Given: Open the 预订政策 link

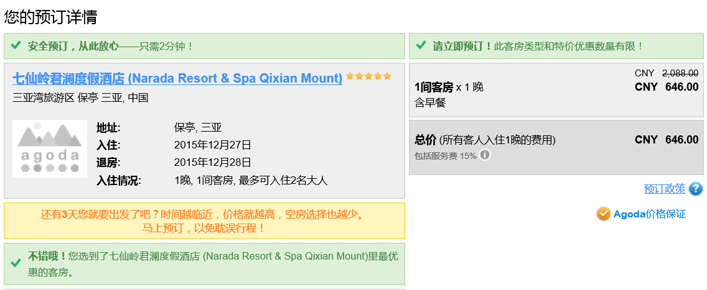Looking at the screenshot, I should [664, 189].
